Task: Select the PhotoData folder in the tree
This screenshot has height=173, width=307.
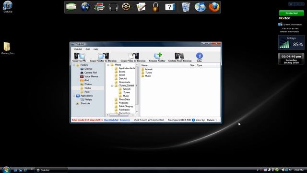Action: pyautogui.click(x=122, y=99)
